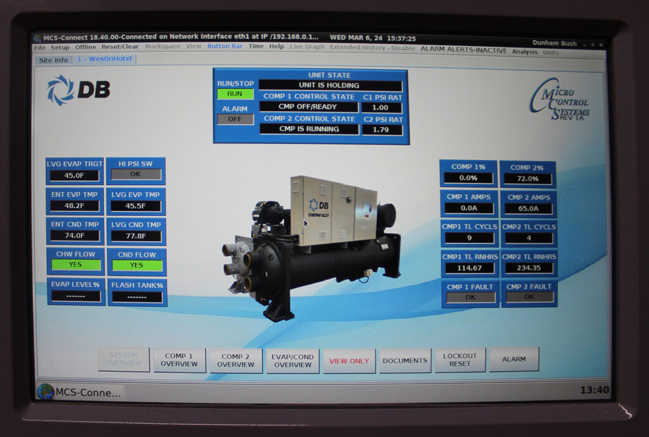Image resolution: width=649 pixels, height=437 pixels.
Task: Open the Offline menu
Action: click(86, 47)
